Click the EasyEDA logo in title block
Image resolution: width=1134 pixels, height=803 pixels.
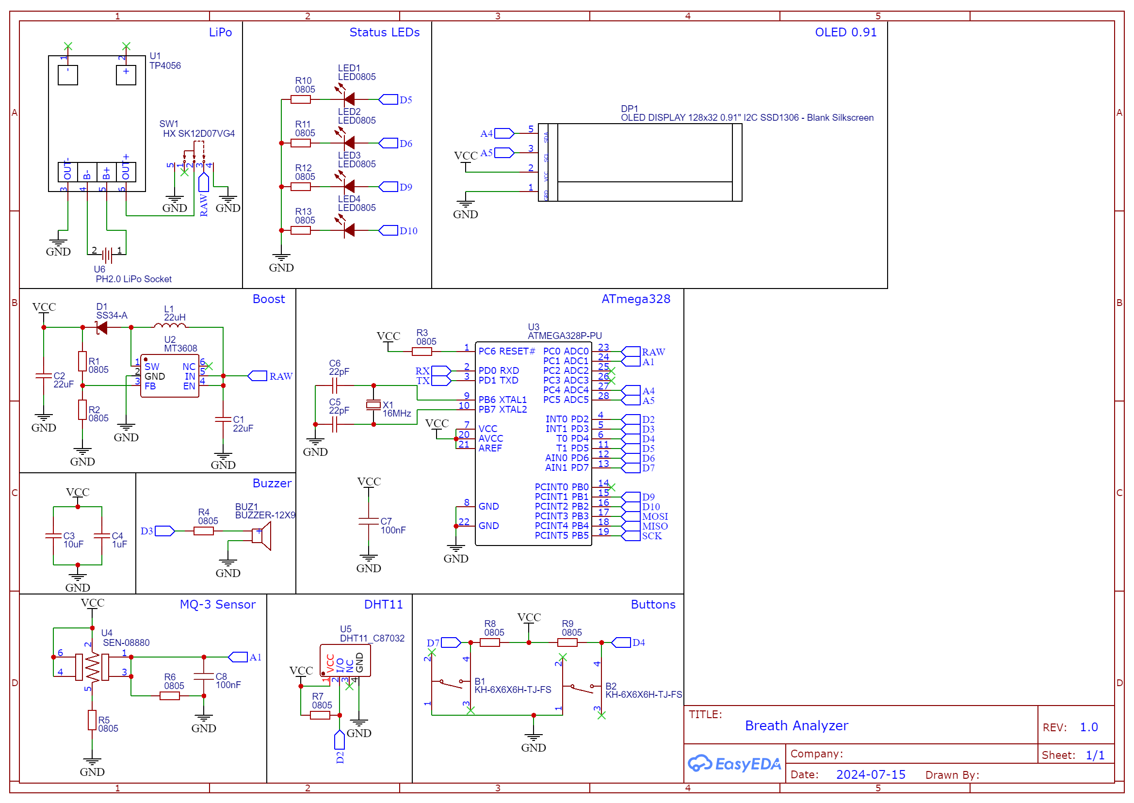click(x=733, y=763)
